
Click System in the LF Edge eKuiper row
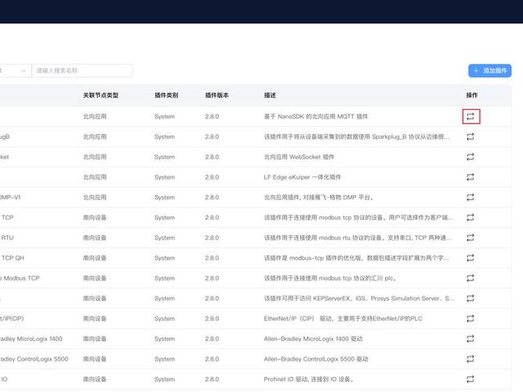pyautogui.click(x=165, y=177)
